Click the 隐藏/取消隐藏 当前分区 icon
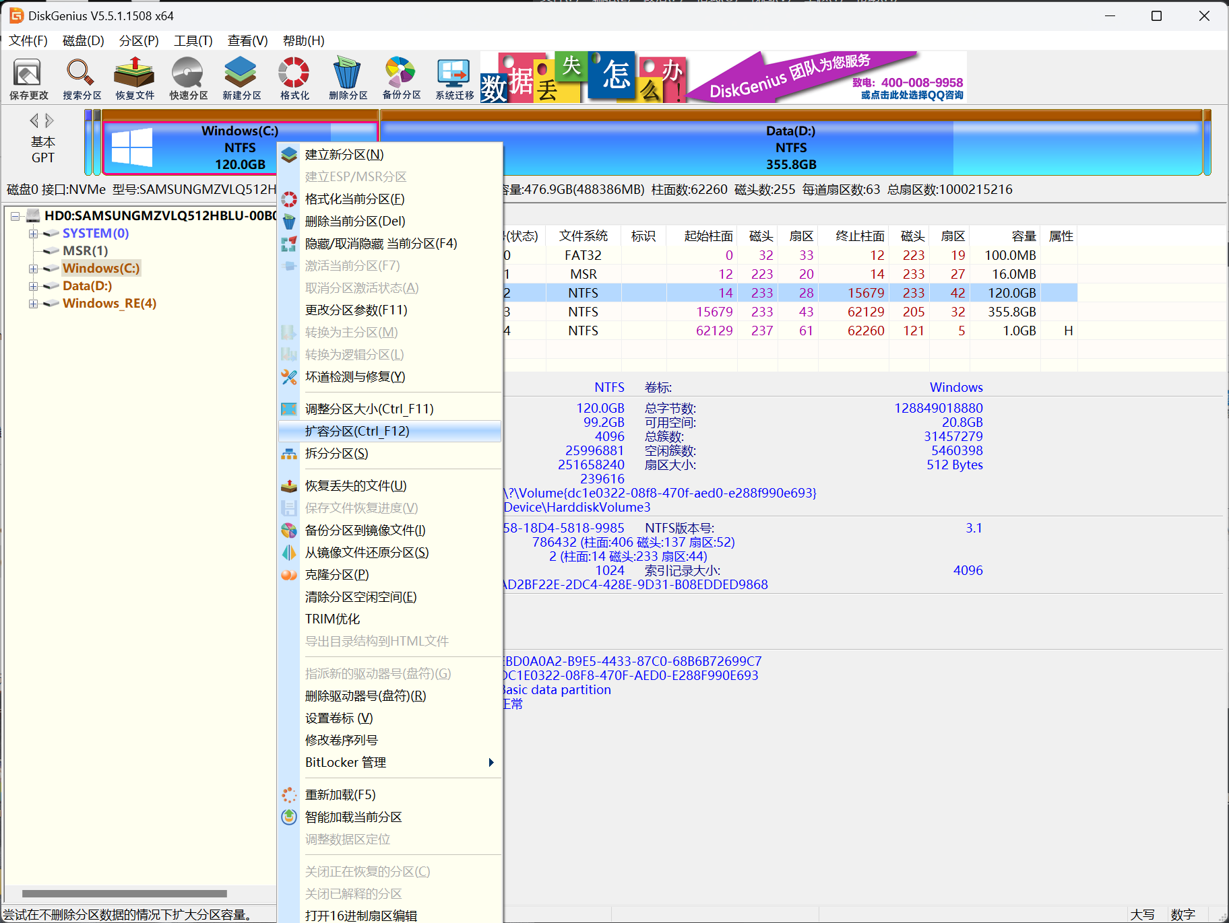This screenshot has width=1229, height=923. pos(289,244)
